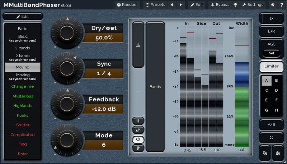Click the paste preset icon
287x164 pixels.
click(x=278, y=153)
